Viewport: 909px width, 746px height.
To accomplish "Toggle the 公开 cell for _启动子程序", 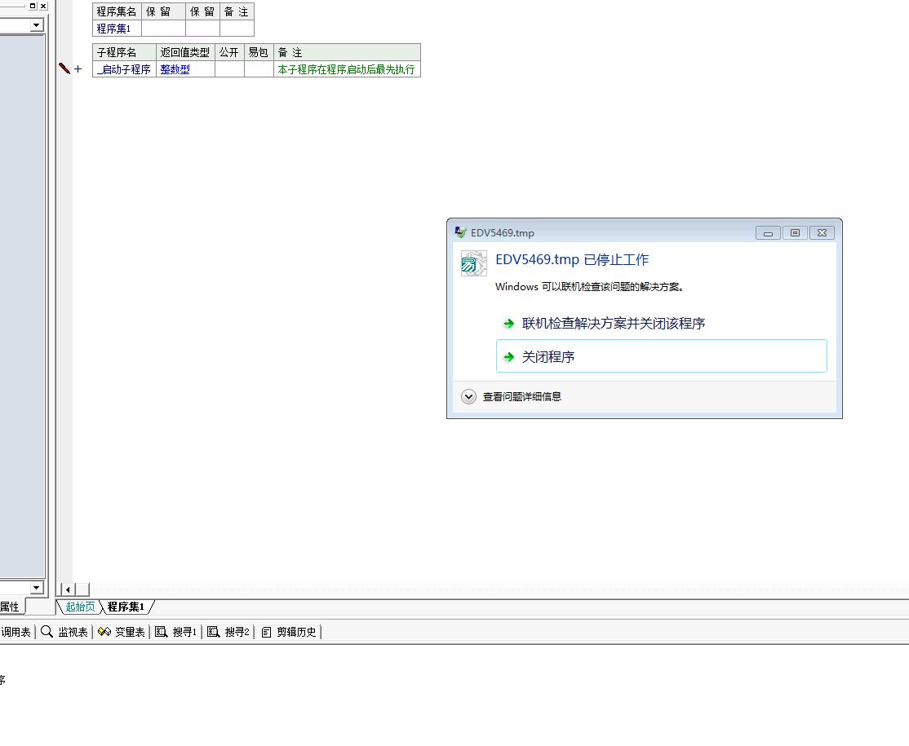I will pyautogui.click(x=229, y=69).
